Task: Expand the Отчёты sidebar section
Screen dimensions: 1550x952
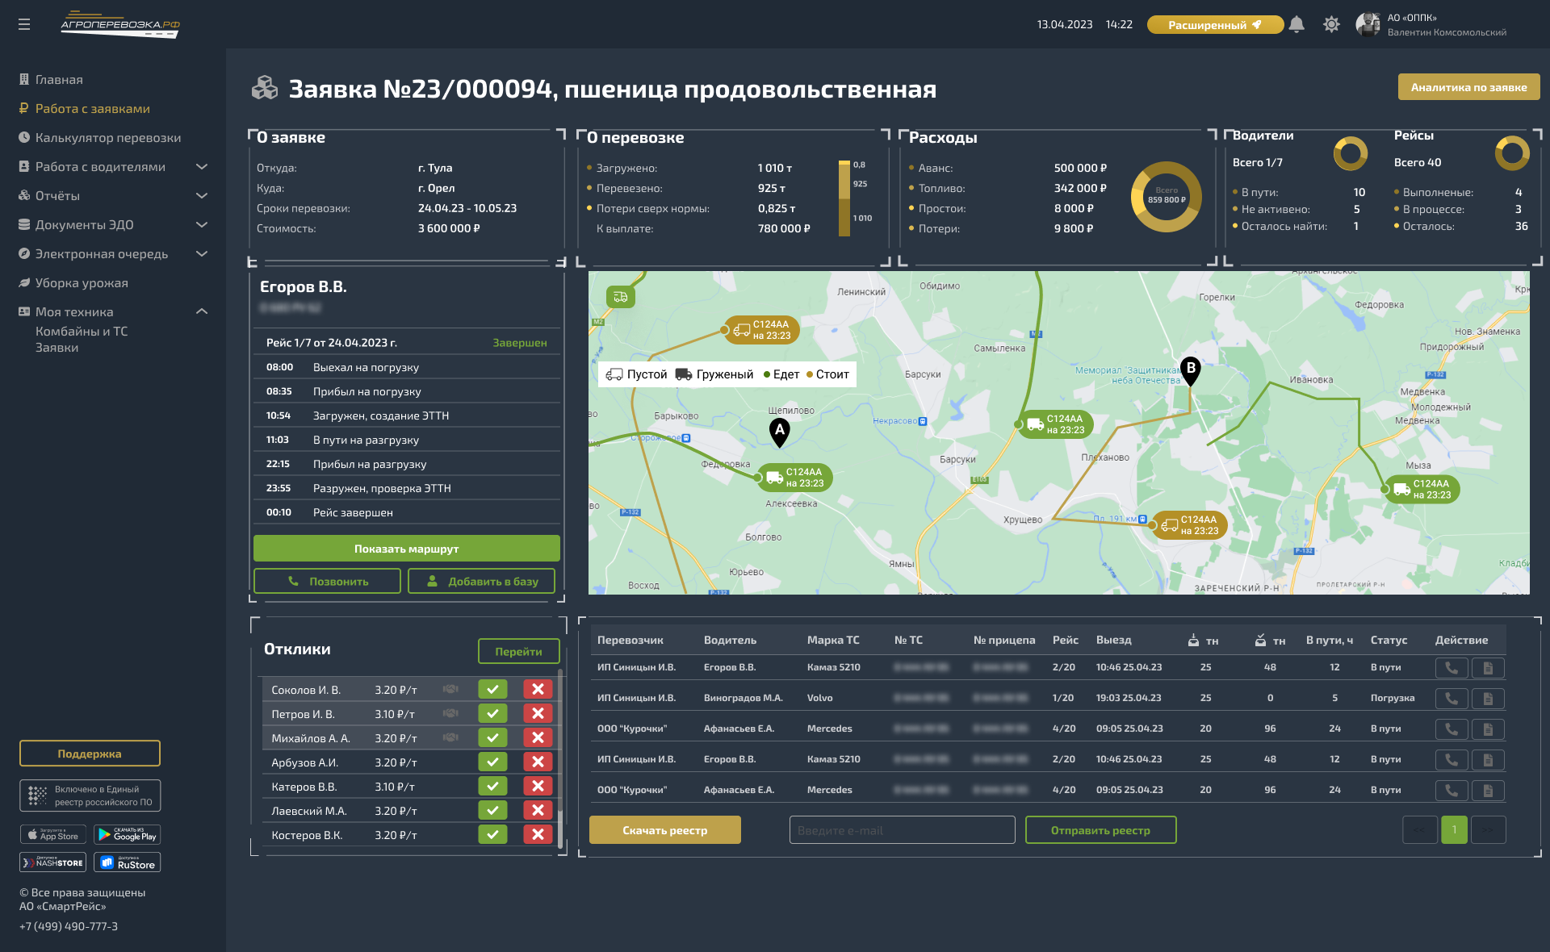Action: click(x=202, y=196)
